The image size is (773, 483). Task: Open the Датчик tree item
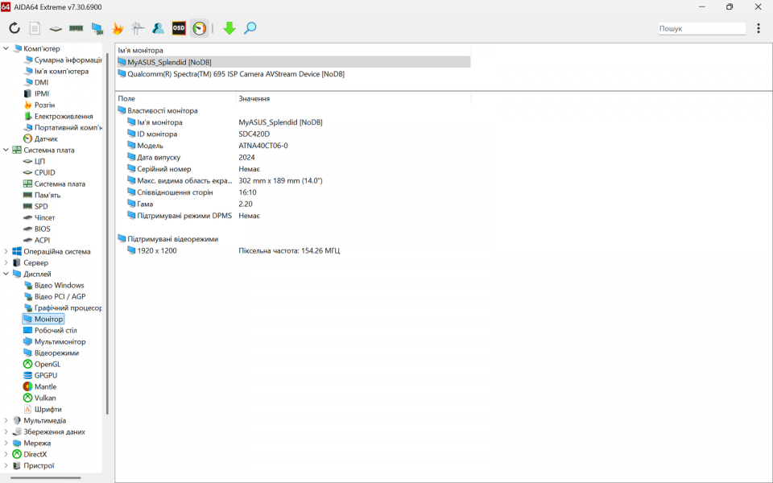(40, 139)
